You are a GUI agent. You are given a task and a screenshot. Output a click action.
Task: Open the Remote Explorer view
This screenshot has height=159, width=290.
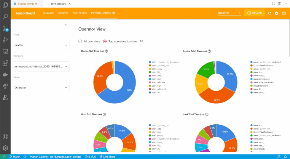[5, 51]
